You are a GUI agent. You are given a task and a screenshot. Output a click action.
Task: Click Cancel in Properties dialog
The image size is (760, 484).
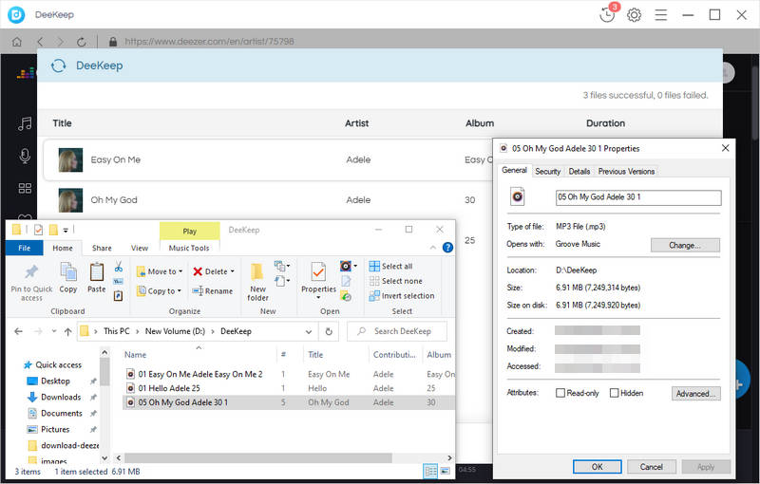click(x=651, y=467)
